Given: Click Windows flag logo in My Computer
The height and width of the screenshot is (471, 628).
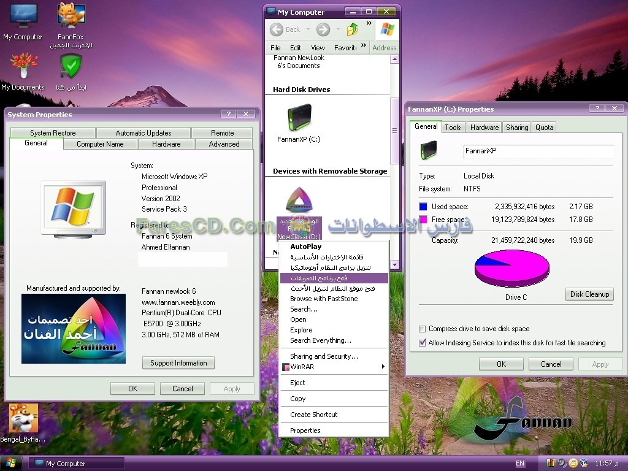Looking at the screenshot, I should [x=388, y=29].
